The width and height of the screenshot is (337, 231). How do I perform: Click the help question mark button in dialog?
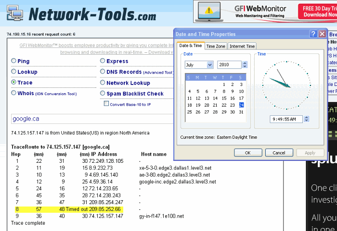(313, 34)
